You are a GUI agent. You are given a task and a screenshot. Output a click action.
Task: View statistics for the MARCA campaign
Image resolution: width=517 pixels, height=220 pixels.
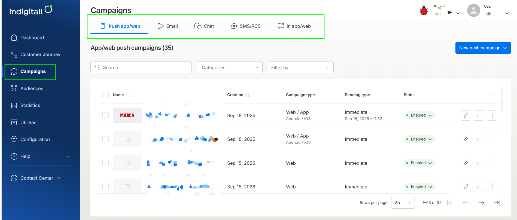point(479,115)
